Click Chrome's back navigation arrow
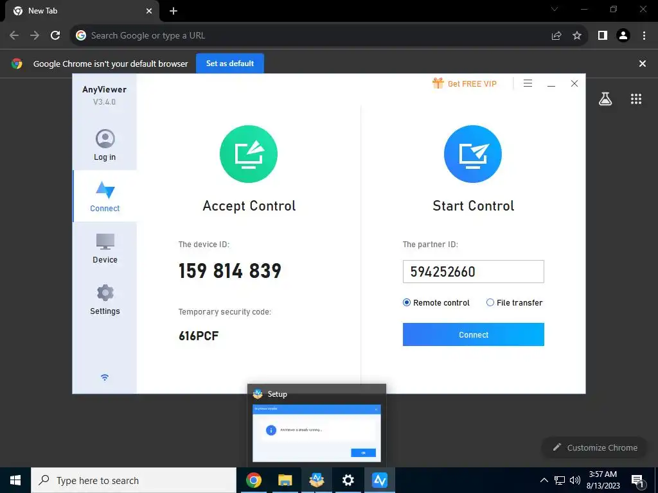This screenshot has height=493, width=658. tap(14, 36)
